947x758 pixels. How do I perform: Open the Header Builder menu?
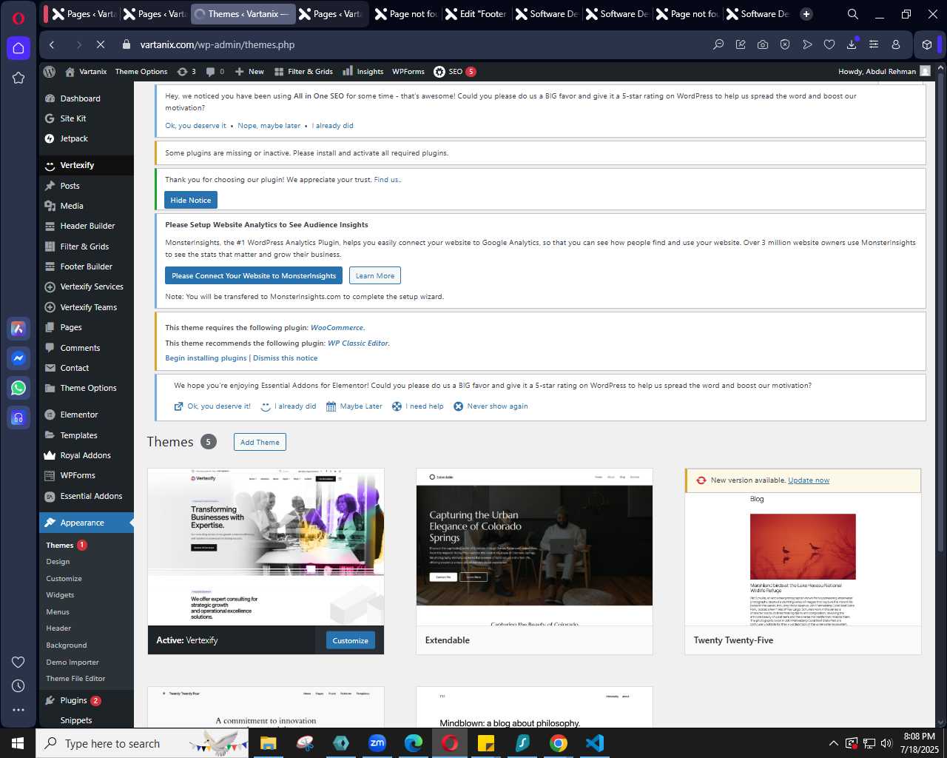[86, 226]
